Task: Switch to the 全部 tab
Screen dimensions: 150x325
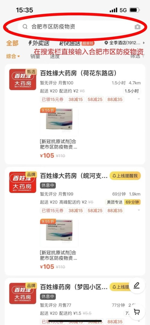Action: (x=12, y=43)
